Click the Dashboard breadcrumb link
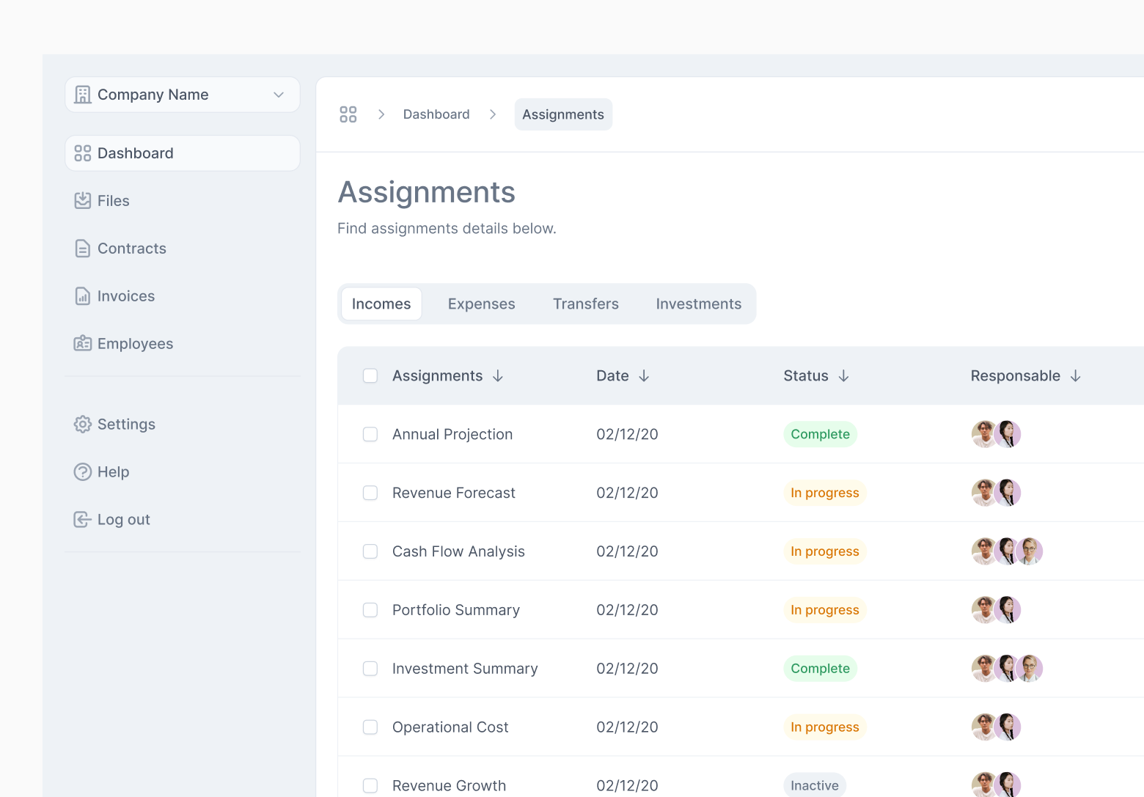Screen dimensions: 1144x797 (x=436, y=114)
